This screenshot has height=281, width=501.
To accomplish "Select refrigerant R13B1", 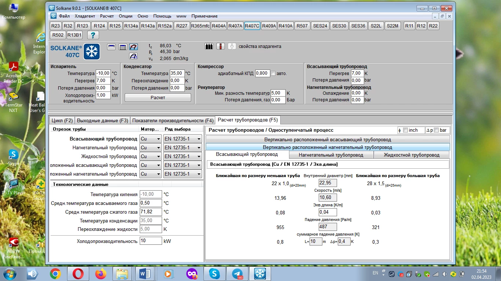I will tap(74, 35).
